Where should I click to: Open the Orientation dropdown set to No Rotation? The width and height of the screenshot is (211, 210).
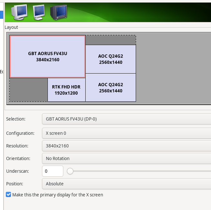point(126,158)
